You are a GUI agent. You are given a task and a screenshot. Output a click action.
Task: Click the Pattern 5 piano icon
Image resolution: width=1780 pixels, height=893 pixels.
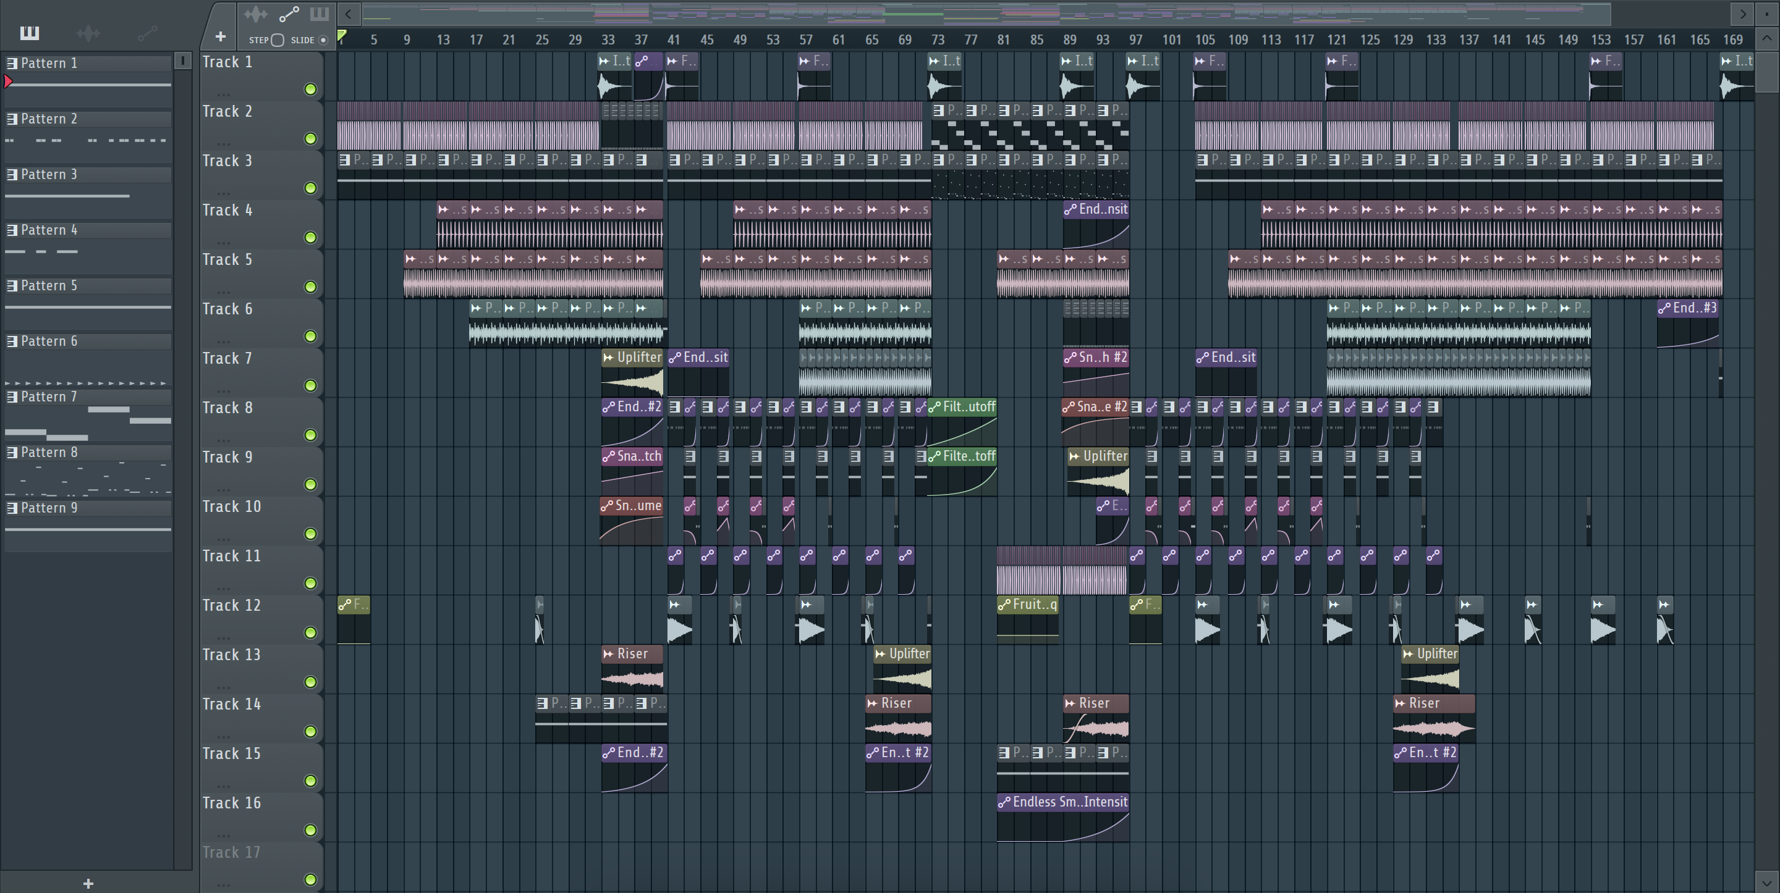[12, 286]
